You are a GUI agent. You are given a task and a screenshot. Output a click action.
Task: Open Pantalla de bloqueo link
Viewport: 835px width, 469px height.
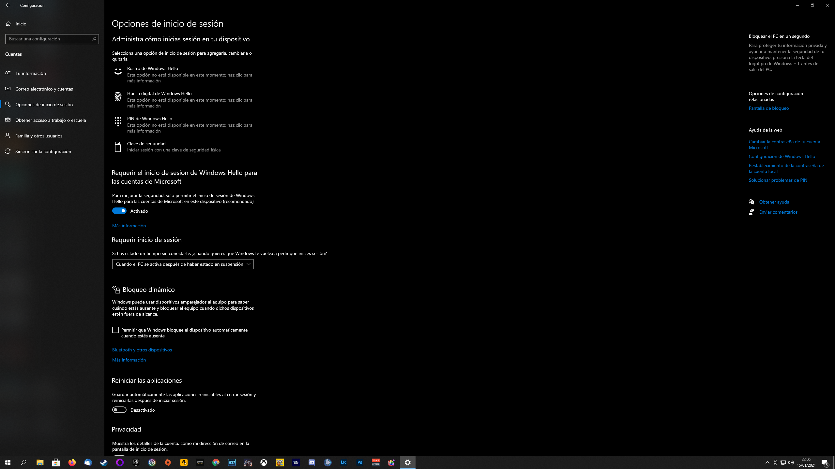point(768,108)
